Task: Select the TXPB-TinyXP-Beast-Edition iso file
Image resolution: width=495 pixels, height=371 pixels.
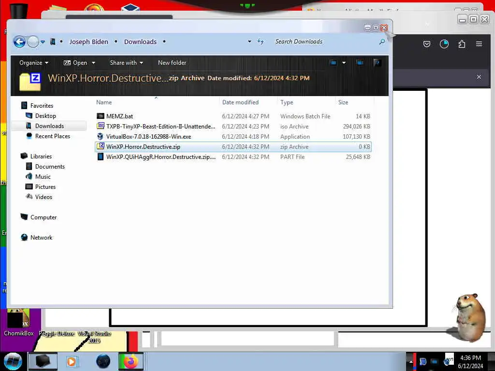Action: coord(233,126)
